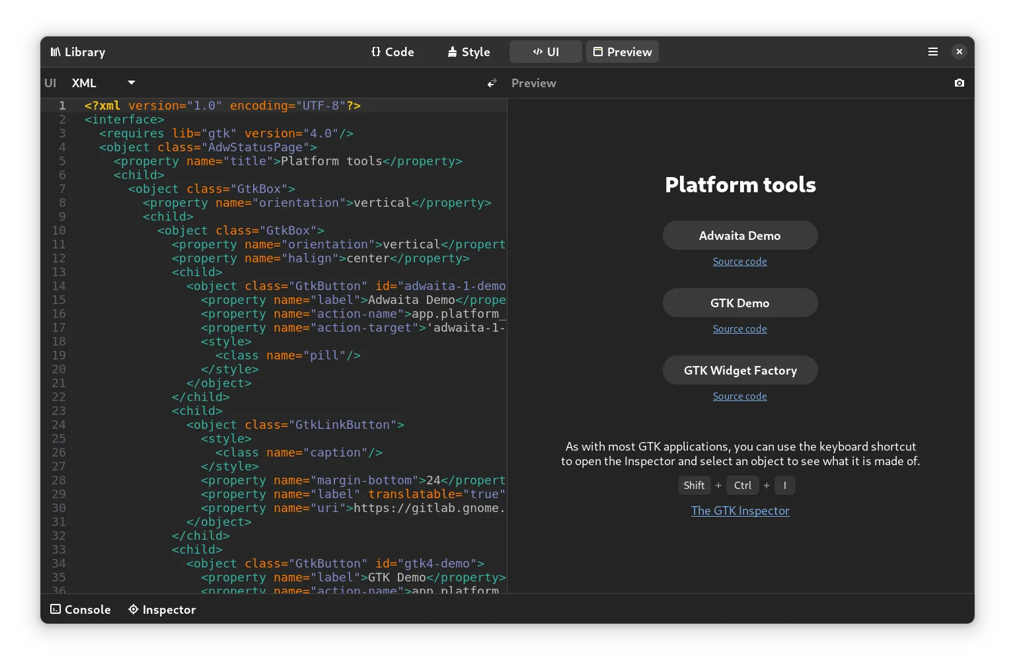Click the swap panel orientation icon
Image resolution: width=1015 pixels, height=668 pixels.
coord(492,83)
